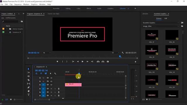Toggle track output eye for V3

coord(51,78)
